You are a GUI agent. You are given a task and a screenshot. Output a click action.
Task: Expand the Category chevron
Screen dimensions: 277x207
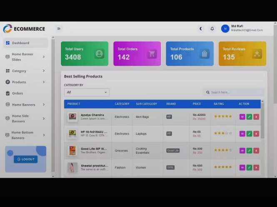(x=44, y=71)
